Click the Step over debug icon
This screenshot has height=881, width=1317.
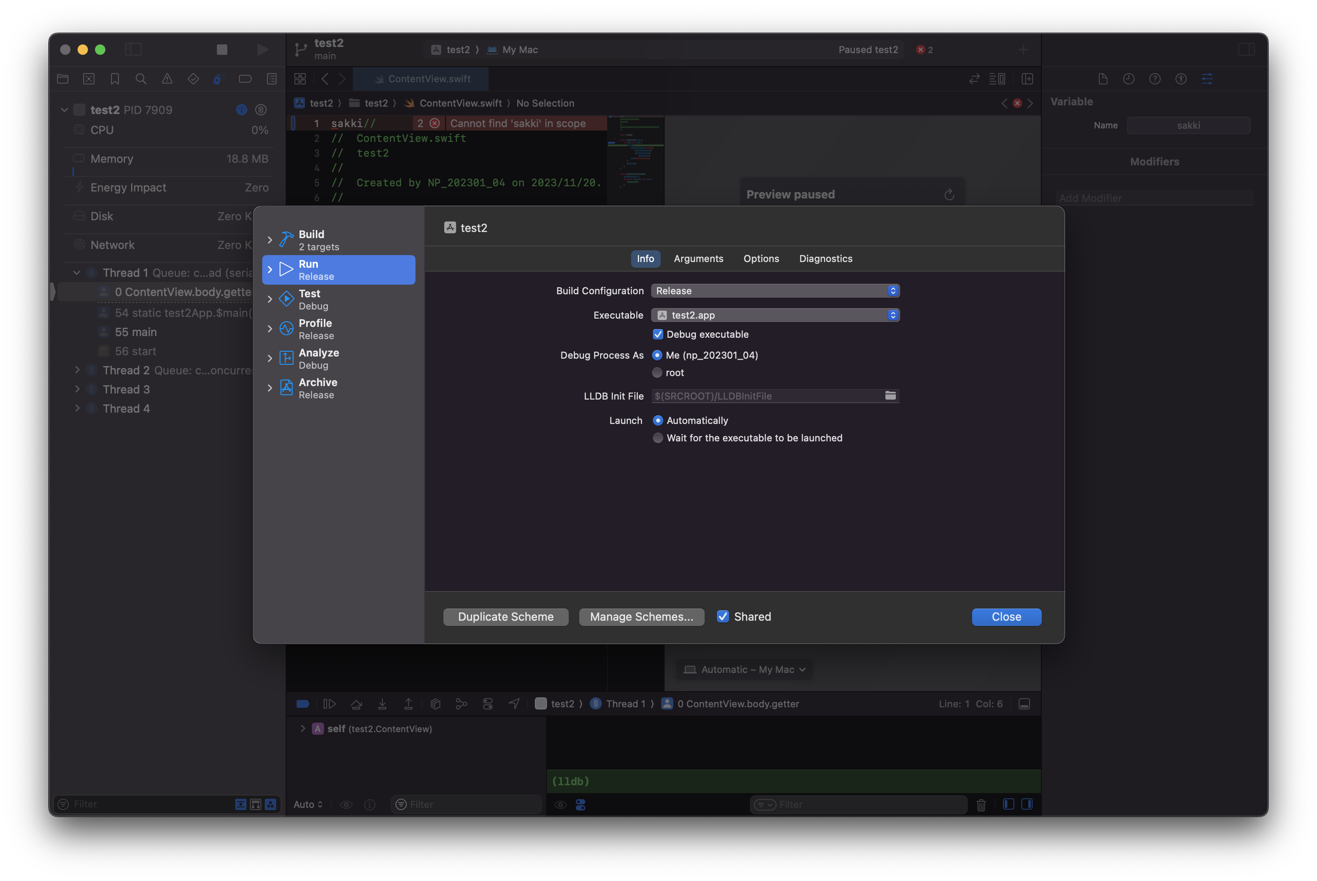coord(356,703)
